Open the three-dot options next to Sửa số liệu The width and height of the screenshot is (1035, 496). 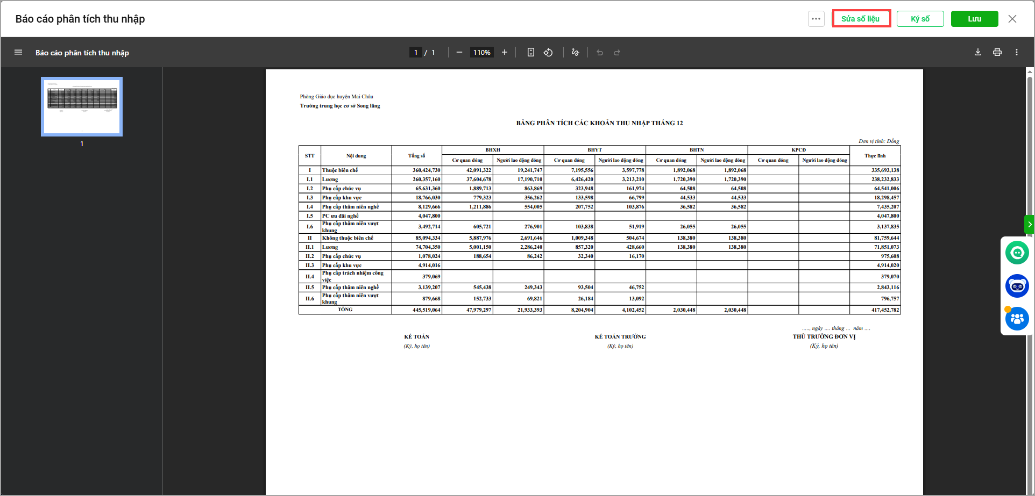816,19
